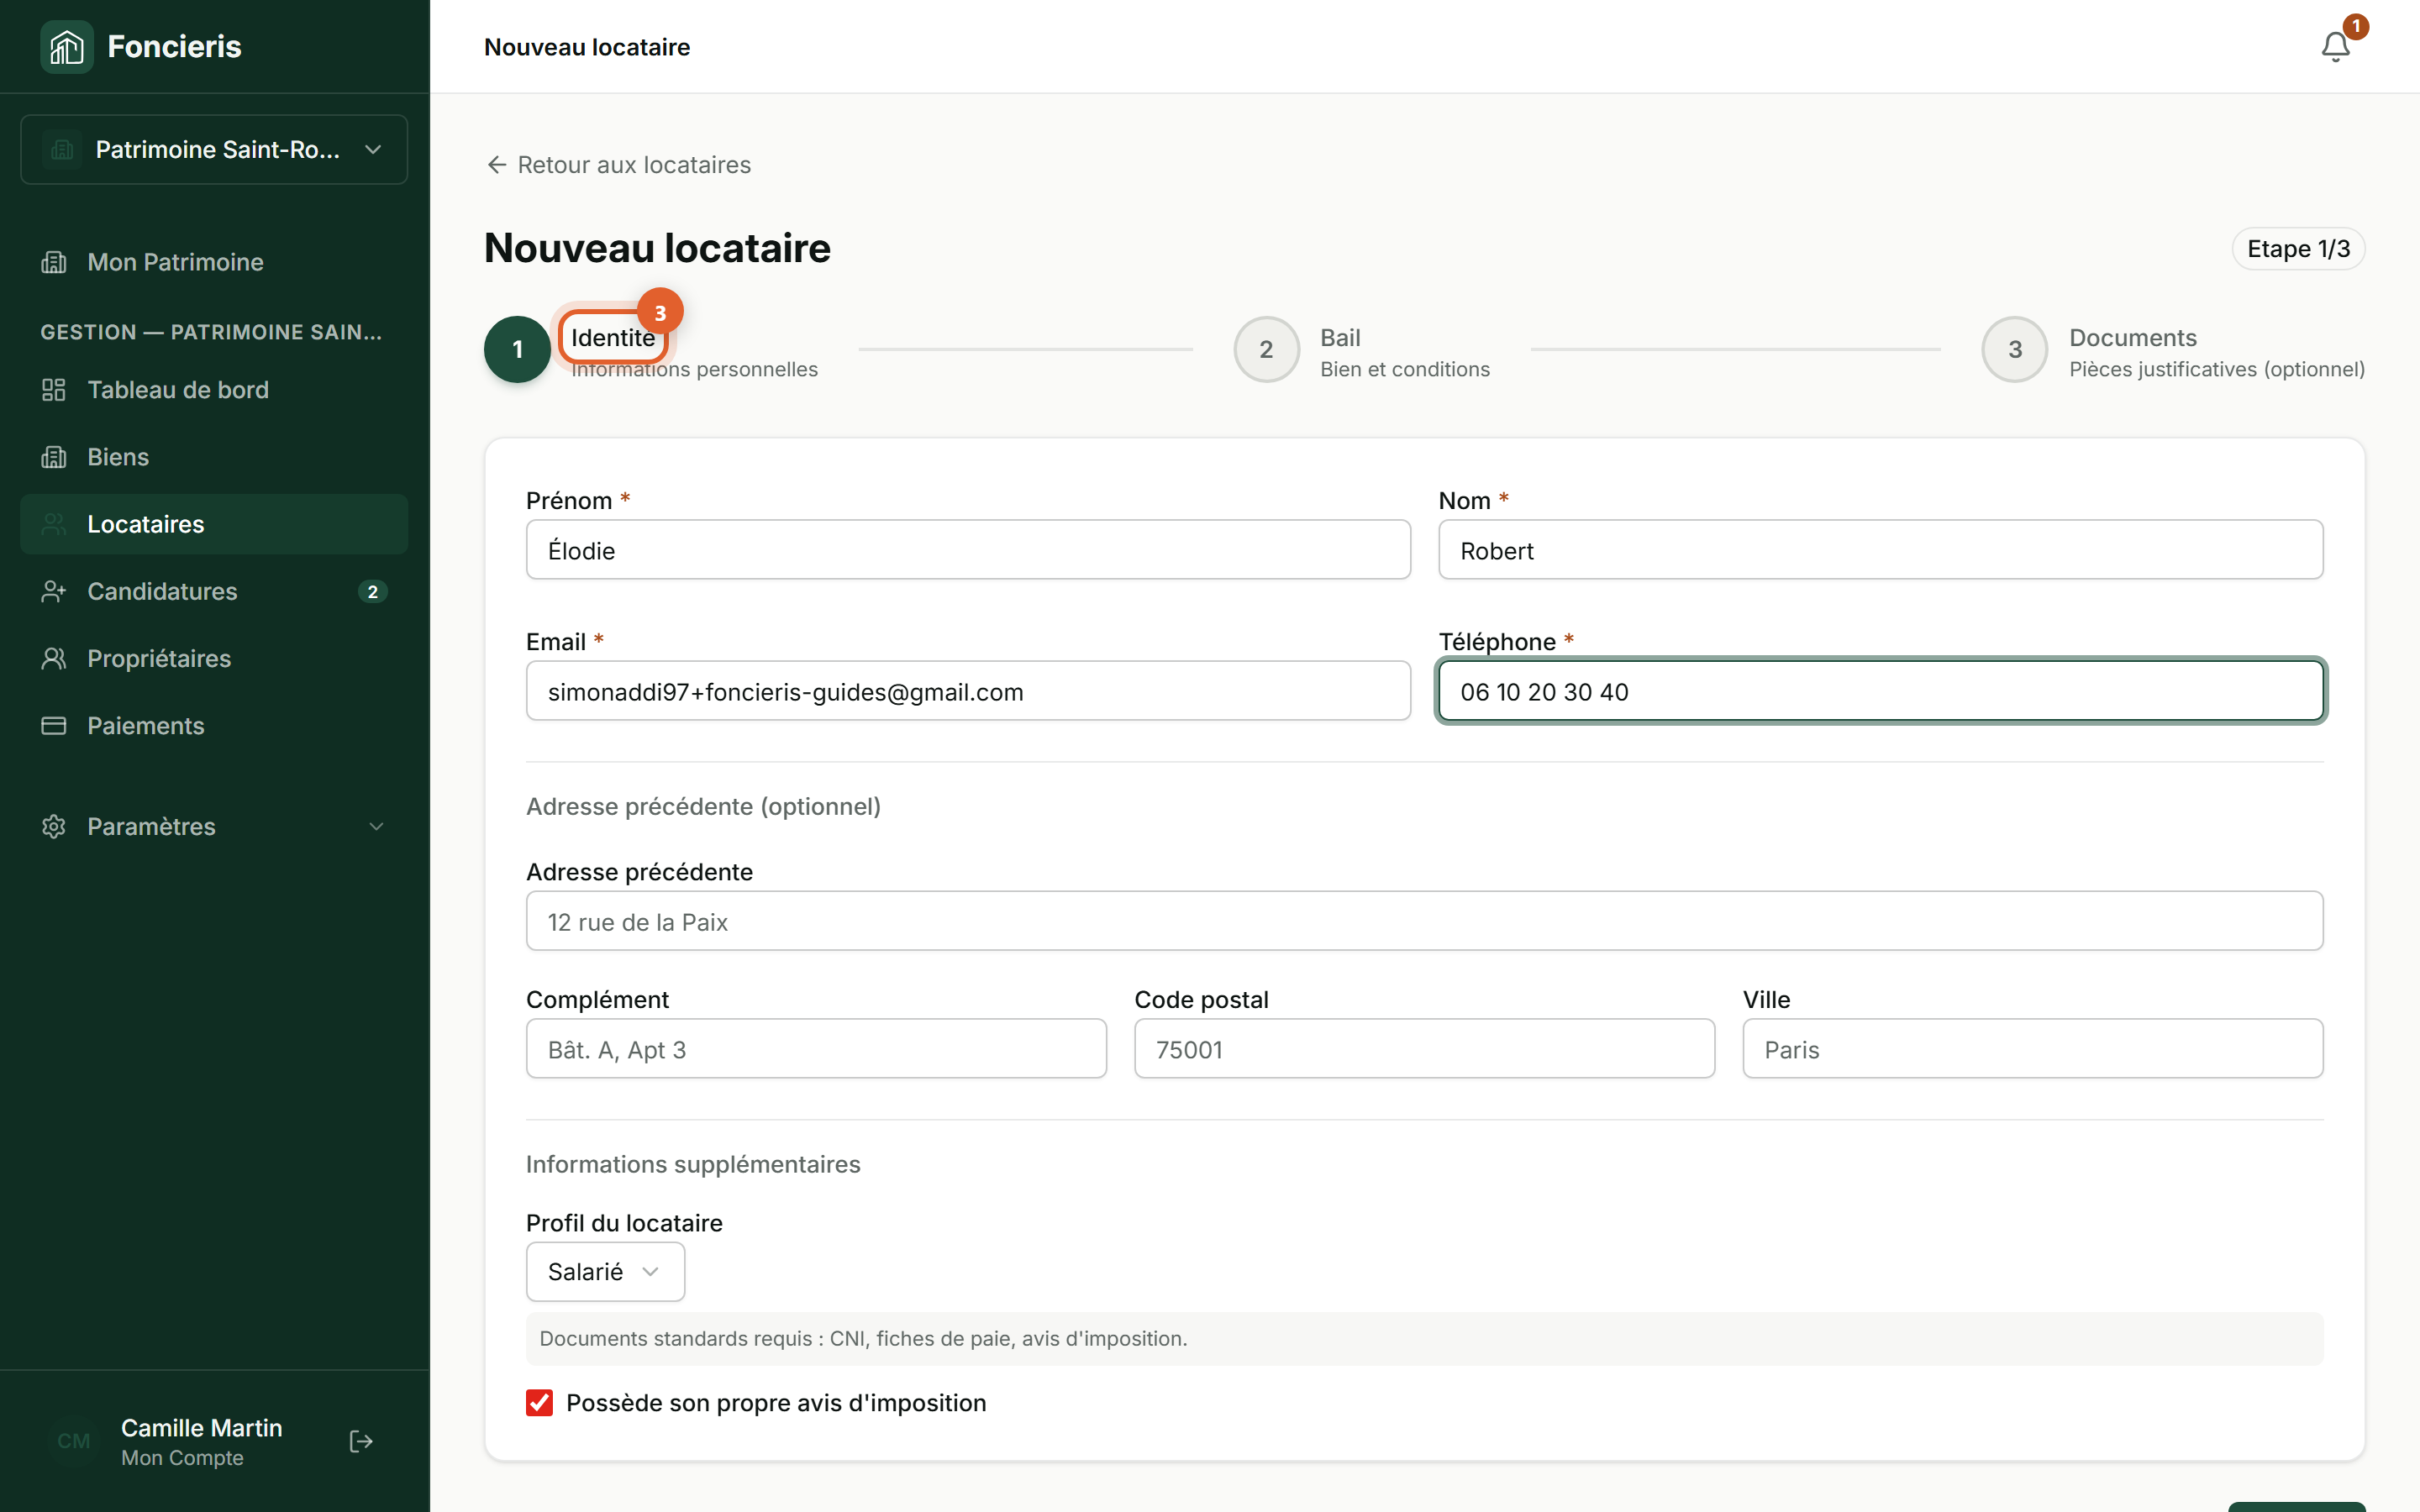Viewport: 2420px width, 1512px height.
Task: Select step 3 circle Documents
Action: (2015, 349)
